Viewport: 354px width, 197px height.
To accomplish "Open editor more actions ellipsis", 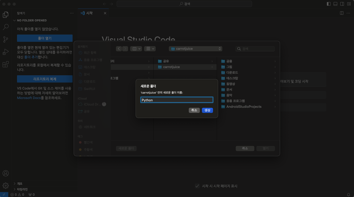I will point(348,13).
